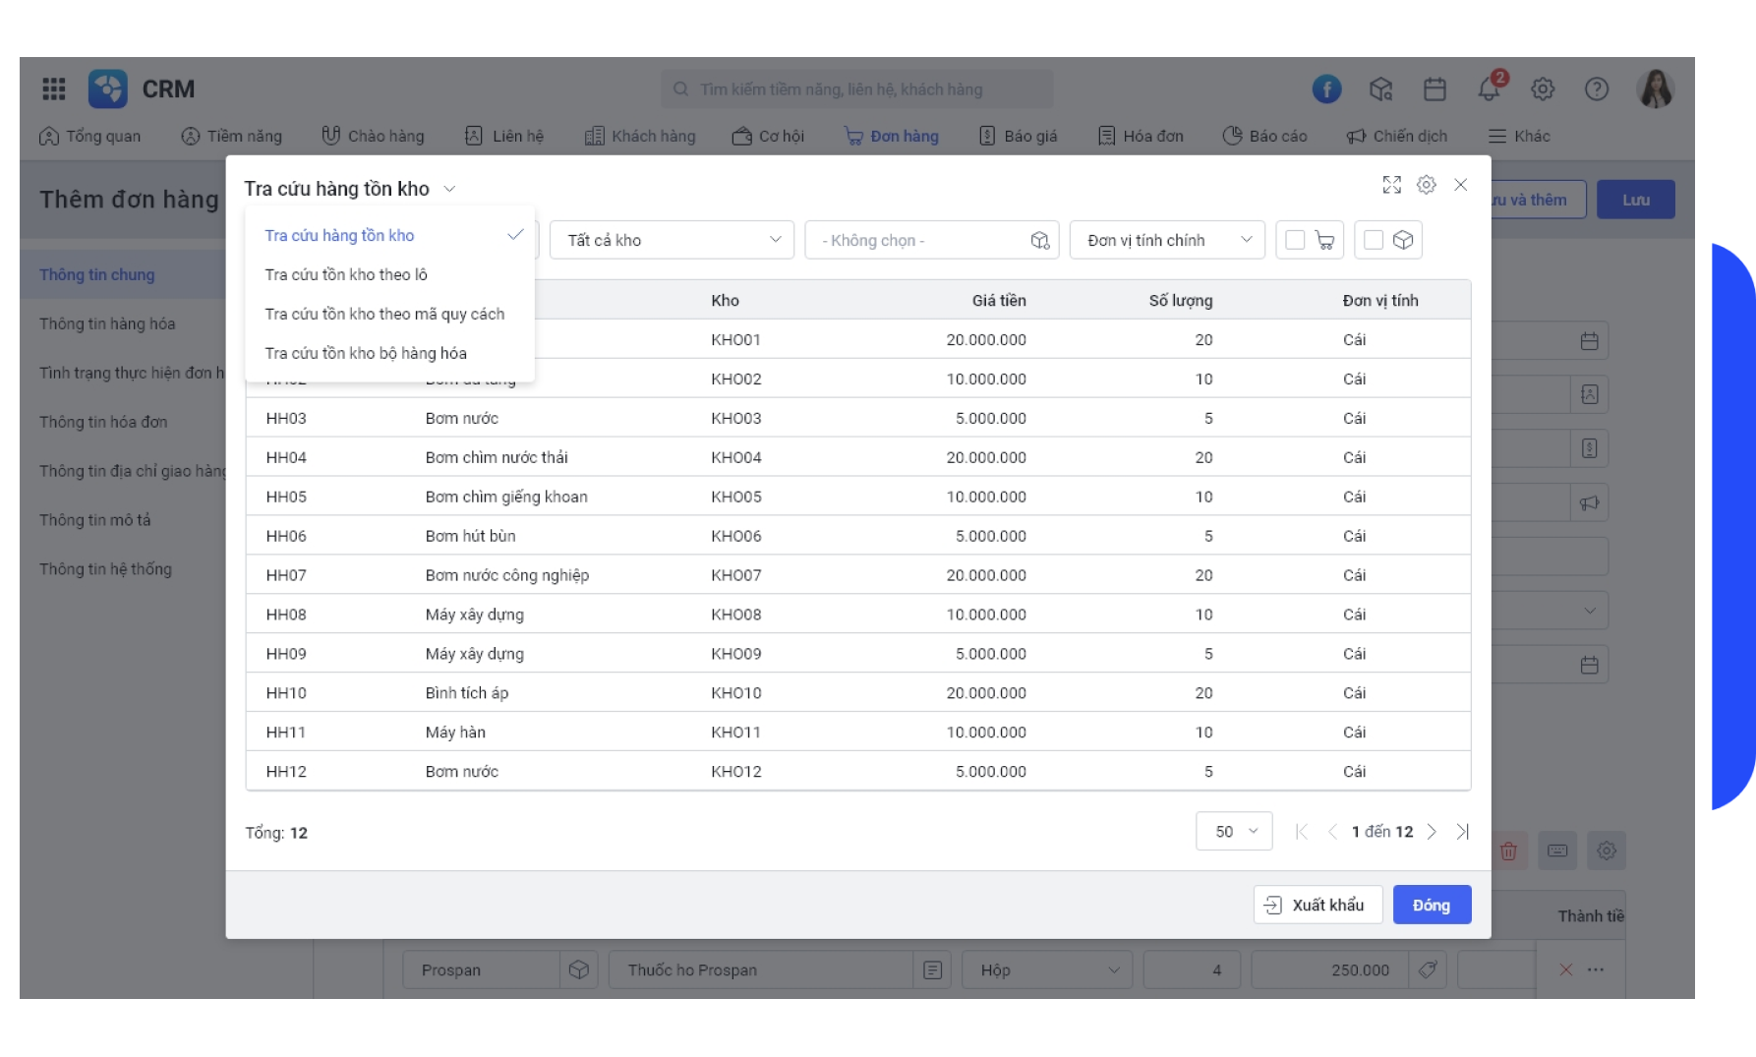Image resolution: width=1756 pixels, height=1057 pixels.
Task: Select row HH11 Máy hàn
Action: [x=858, y=733]
